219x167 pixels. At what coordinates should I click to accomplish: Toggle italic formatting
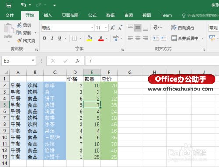pyautogui.click(x=52, y=38)
